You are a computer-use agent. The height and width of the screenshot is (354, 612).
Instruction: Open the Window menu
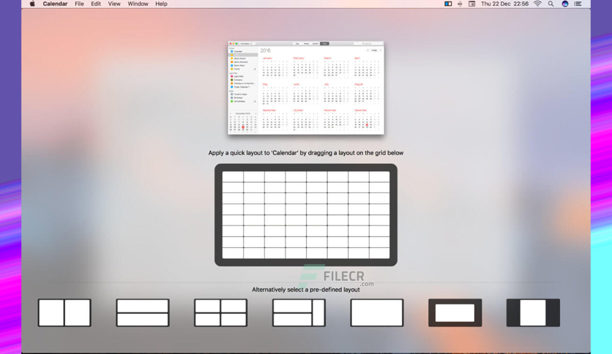point(138,4)
